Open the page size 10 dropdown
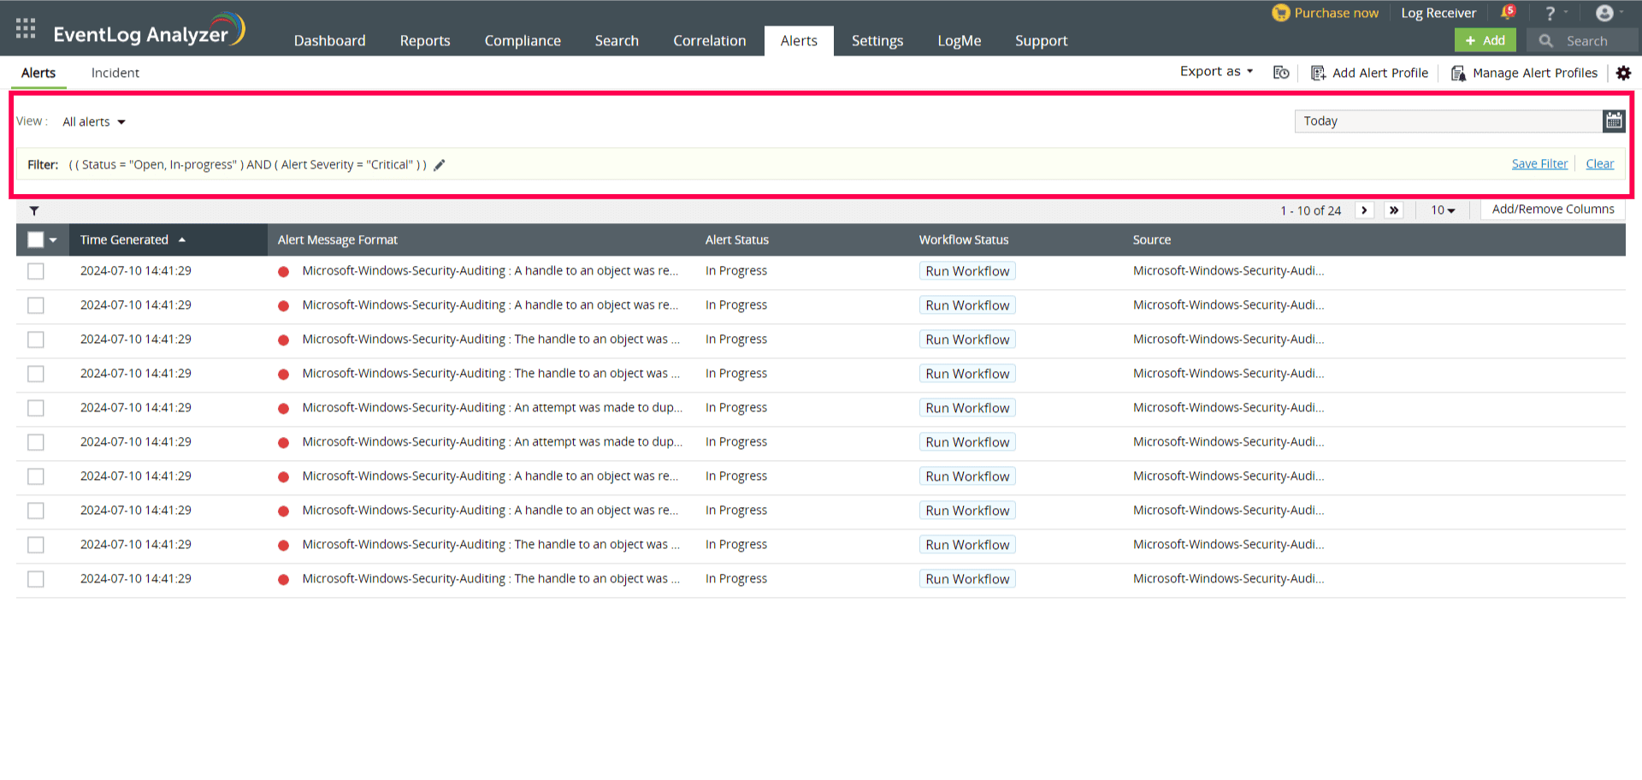This screenshot has height=780, width=1642. pos(1443,210)
